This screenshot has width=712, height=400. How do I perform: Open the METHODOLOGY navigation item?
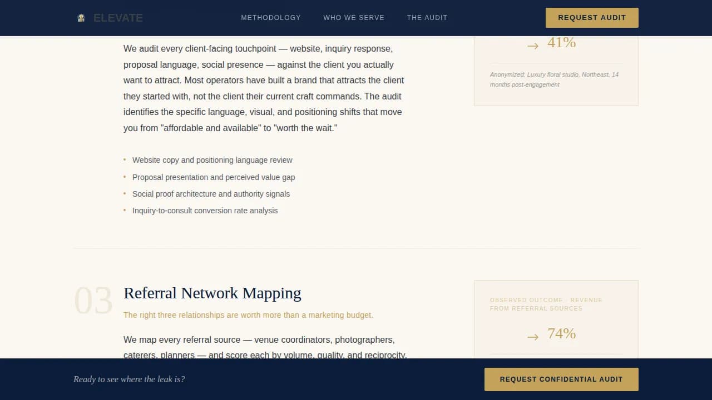coord(271,17)
